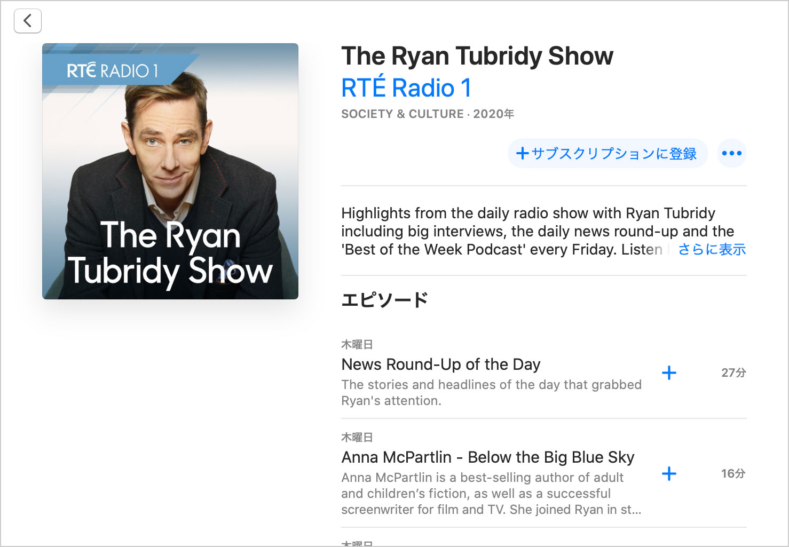
Task: Click 木曜日 label above Anna McPartlin
Action: point(357,438)
